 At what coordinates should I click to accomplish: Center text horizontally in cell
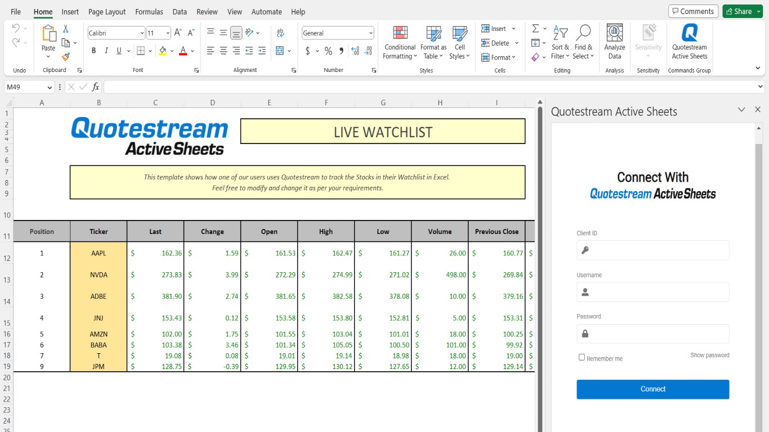(223, 51)
